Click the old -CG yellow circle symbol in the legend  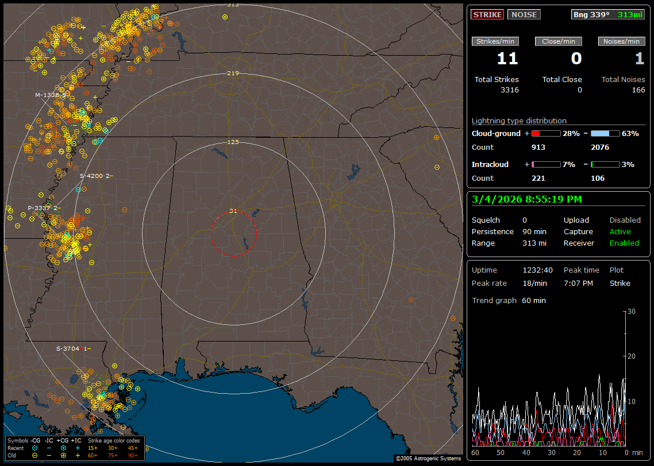coord(35,455)
